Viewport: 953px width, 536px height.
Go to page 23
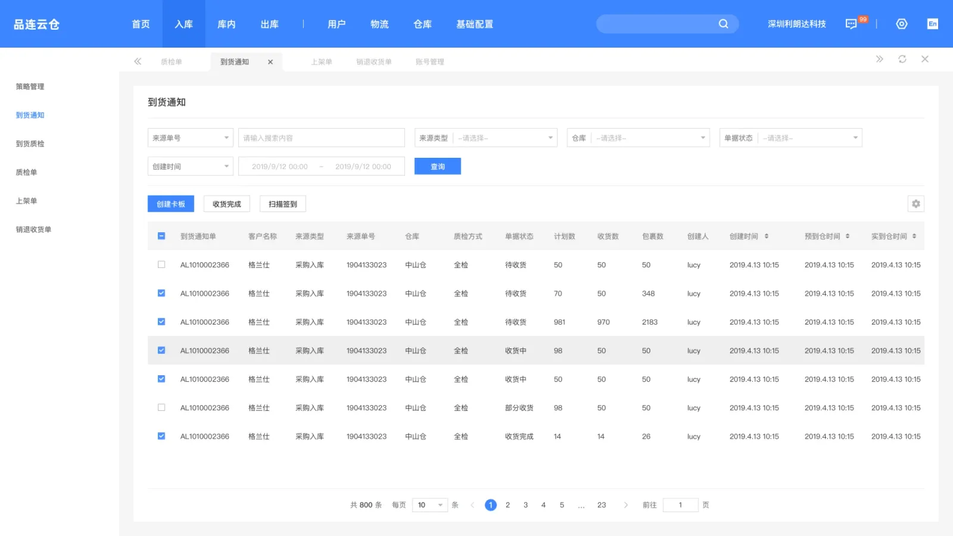pos(602,505)
